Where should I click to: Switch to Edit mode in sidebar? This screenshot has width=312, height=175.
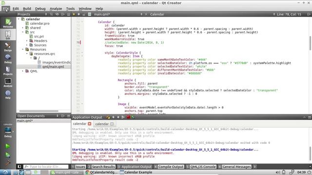click(x=8, y=35)
